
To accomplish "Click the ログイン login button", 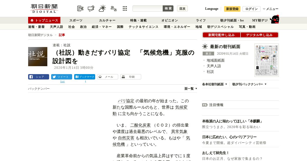I will point(251,9).
